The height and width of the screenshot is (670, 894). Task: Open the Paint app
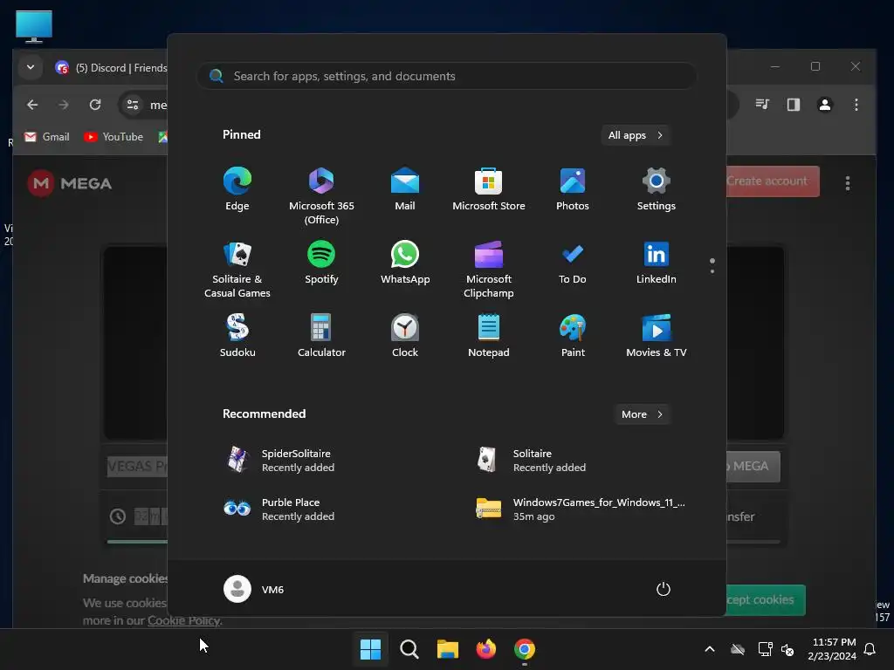(573, 336)
